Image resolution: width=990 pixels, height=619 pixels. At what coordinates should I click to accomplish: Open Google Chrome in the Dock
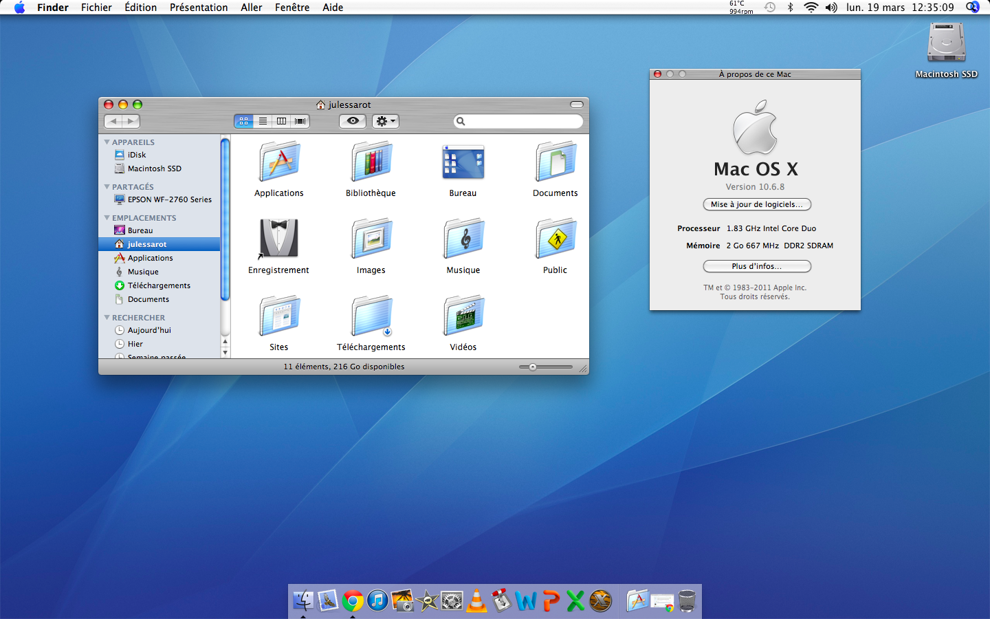tap(353, 601)
